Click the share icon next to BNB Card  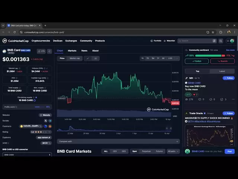point(49,51)
